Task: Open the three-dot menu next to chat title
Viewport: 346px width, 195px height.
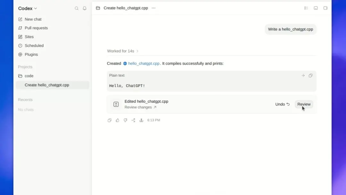Action: pyautogui.click(x=153, y=8)
